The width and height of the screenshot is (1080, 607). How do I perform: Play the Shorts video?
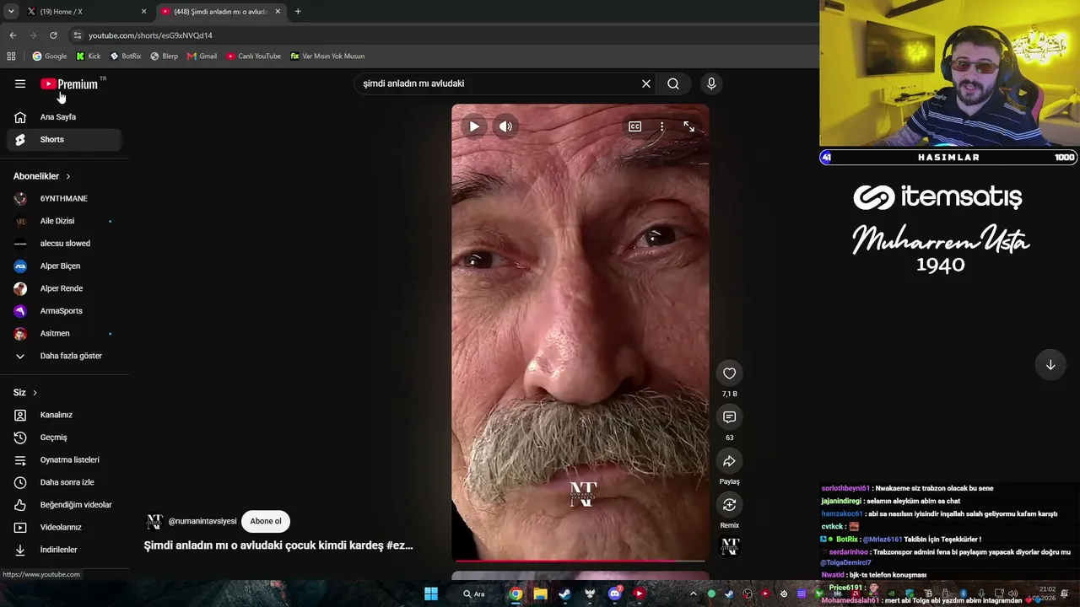(474, 126)
